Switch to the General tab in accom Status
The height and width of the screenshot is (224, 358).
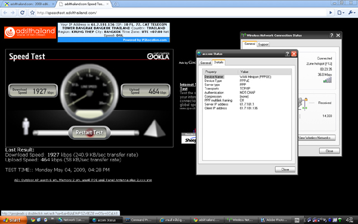205,63
